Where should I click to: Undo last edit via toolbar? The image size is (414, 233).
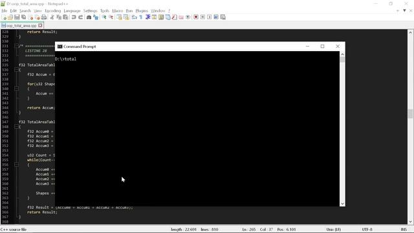[x=74, y=17]
